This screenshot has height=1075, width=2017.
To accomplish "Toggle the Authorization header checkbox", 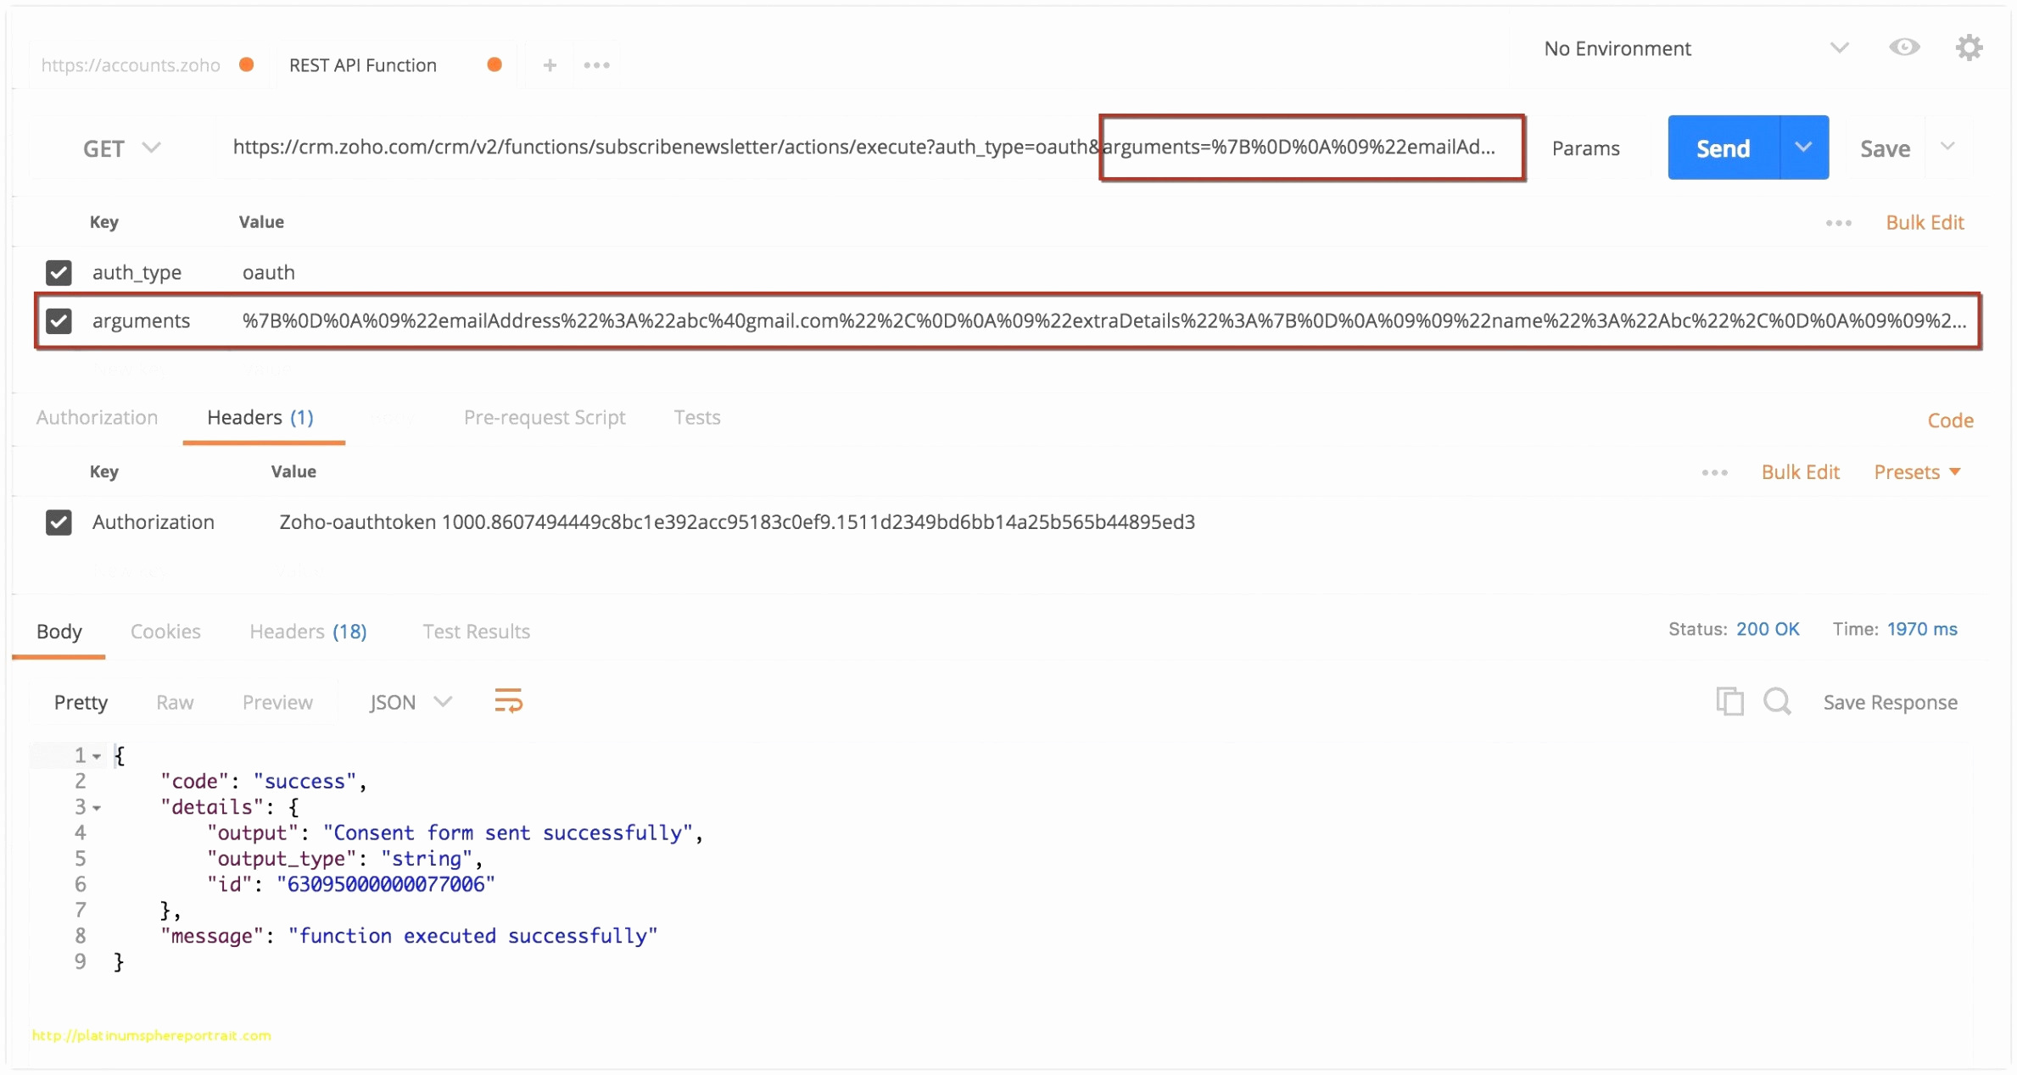I will 59,521.
